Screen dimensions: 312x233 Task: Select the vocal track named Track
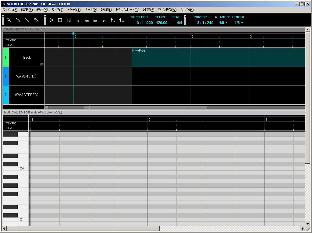(27, 57)
